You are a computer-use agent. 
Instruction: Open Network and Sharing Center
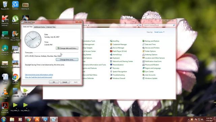(x=122, y=61)
